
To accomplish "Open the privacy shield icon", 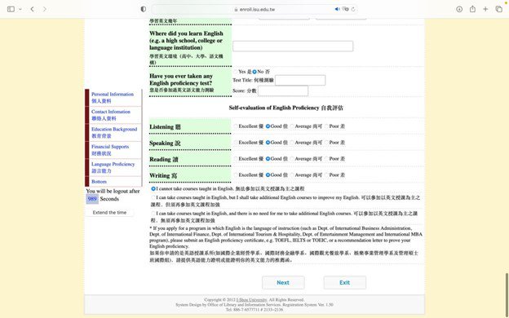I will tap(144, 9).
